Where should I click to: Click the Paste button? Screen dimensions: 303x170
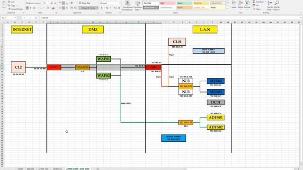[4, 5]
